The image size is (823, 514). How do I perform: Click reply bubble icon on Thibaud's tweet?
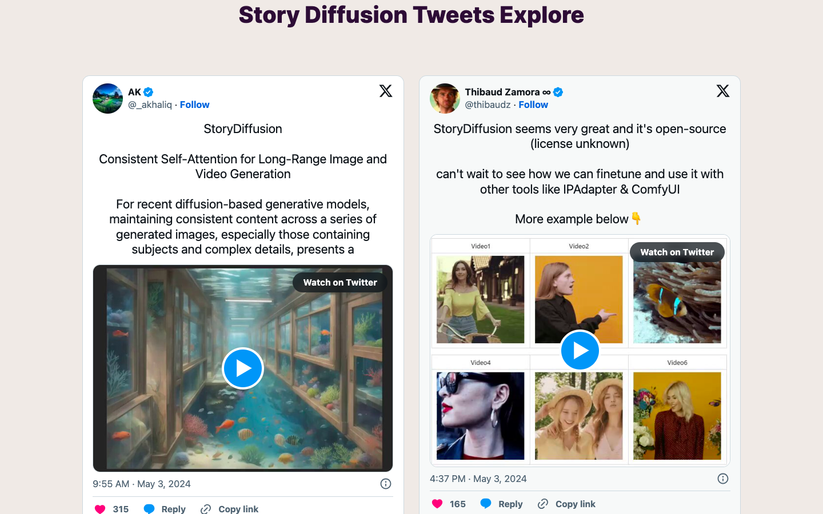click(x=486, y=504)
